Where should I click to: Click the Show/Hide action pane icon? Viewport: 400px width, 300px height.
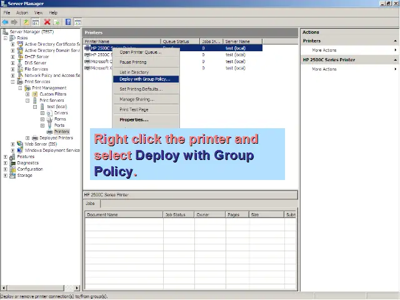point(77,22)
